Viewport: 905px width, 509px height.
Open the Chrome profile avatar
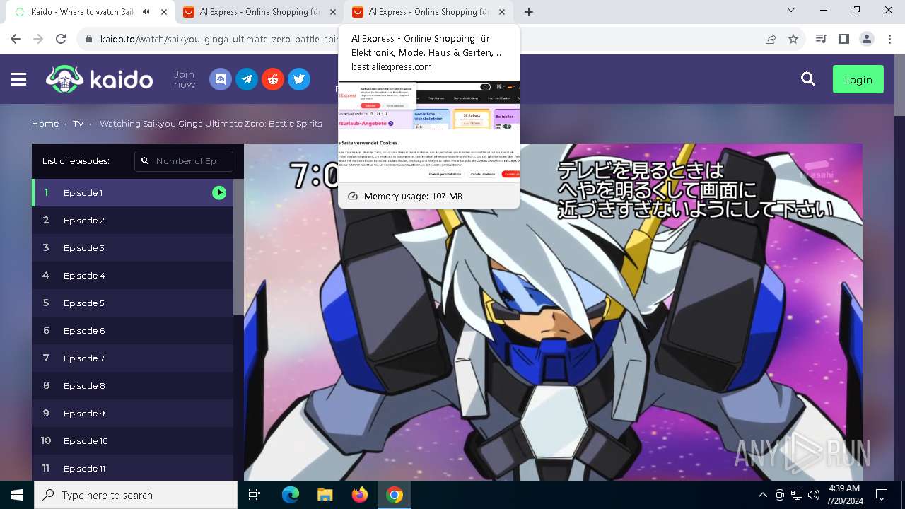[x=866, y=39]
